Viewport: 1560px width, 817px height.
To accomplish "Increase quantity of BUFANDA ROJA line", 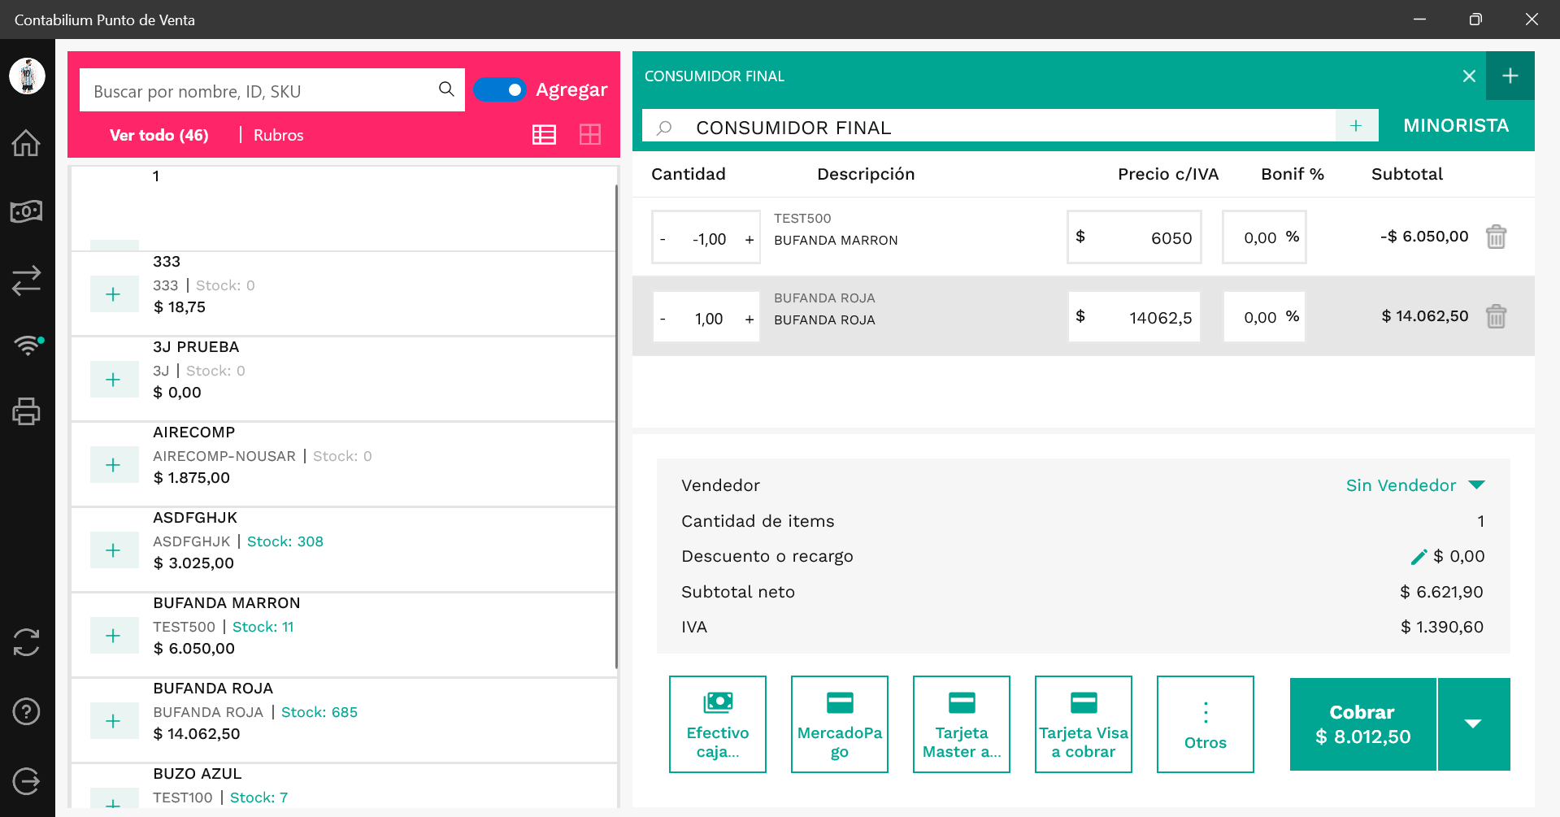I will [750, 319].
